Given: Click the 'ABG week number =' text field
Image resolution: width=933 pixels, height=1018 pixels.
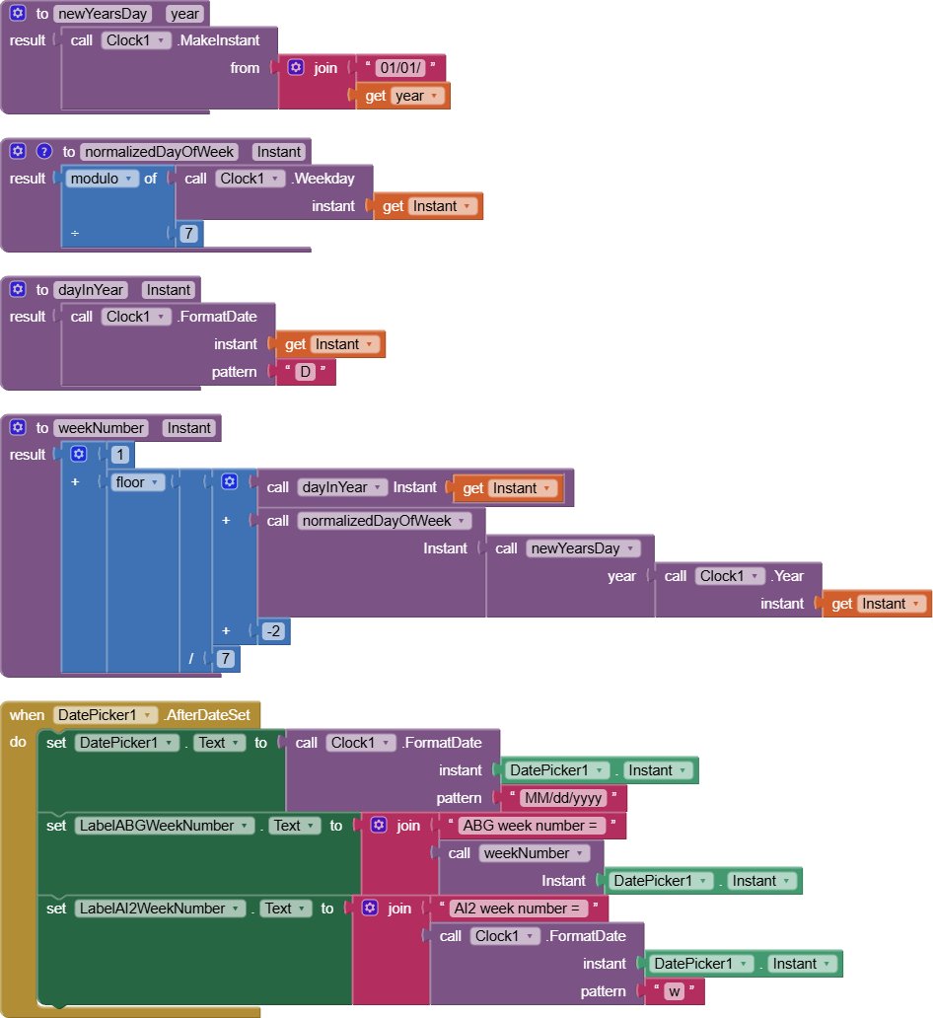Looking at the screenshot, I should pos(530,826).
